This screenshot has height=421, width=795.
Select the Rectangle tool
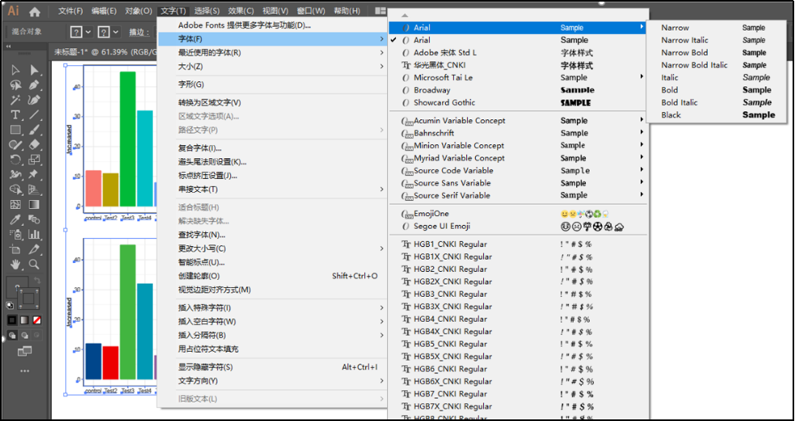pyautogui.click(x=15, y=130)
